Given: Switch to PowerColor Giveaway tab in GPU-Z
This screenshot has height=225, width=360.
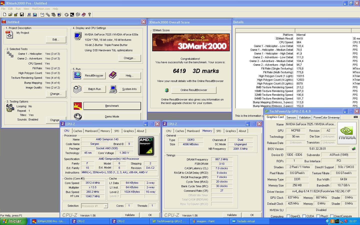Looking at the screenshot, I should [x=326, y=117].
